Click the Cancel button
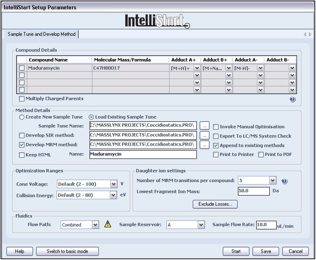 pos(295,251)
